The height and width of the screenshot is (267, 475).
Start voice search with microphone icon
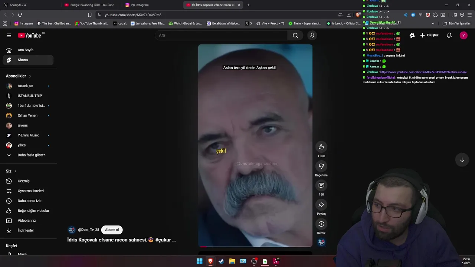click(312, 35)
